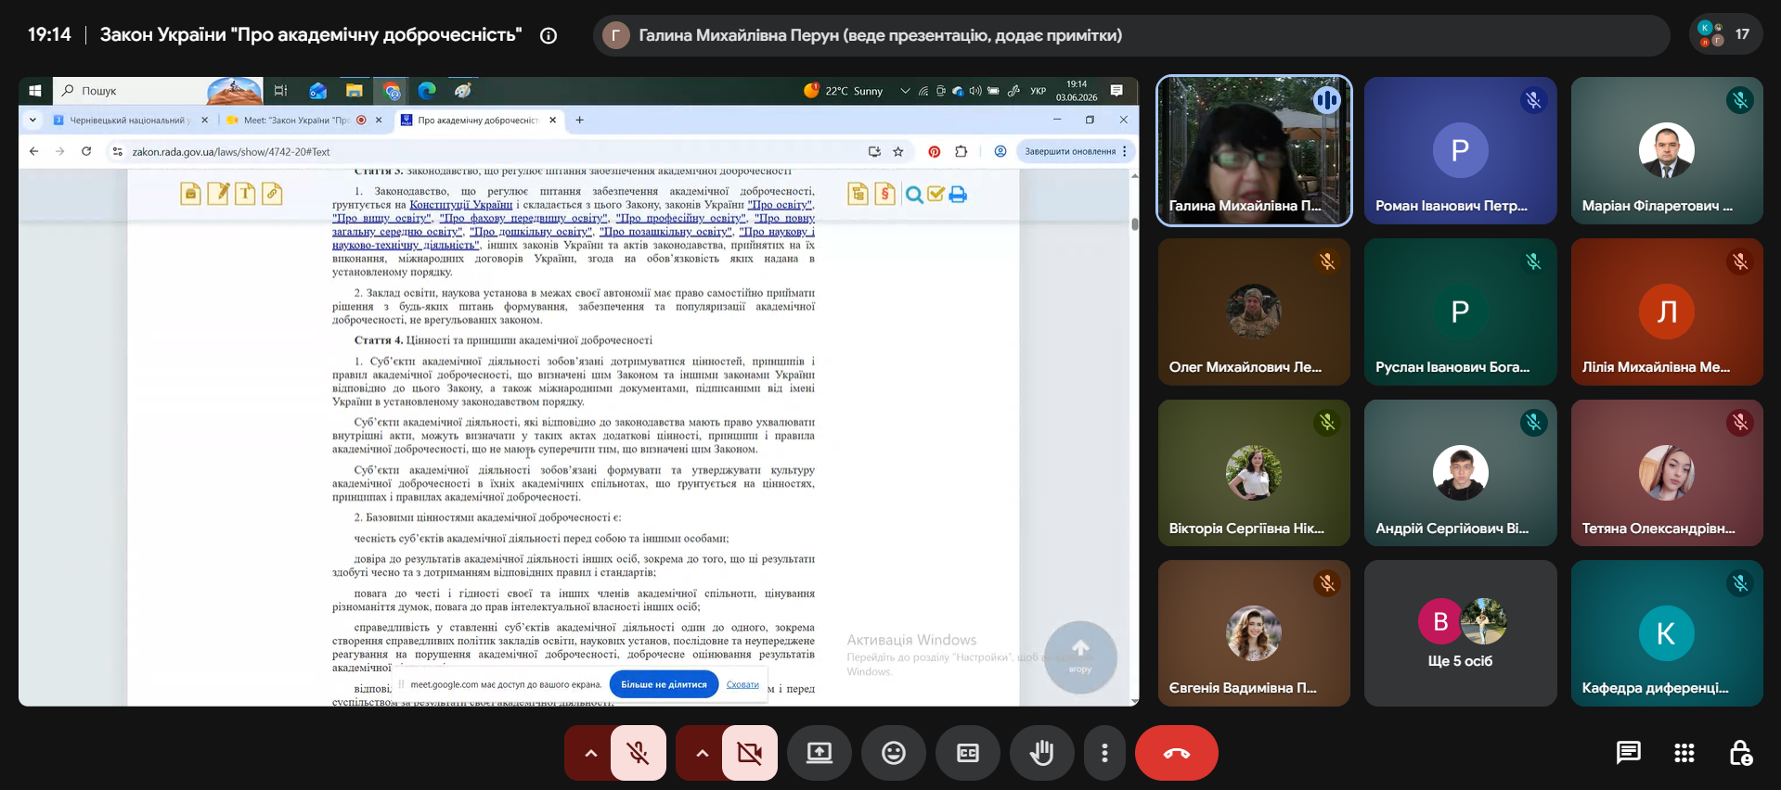
Task: Select Роман Іванович participant tile
Action: point(1460,150)
